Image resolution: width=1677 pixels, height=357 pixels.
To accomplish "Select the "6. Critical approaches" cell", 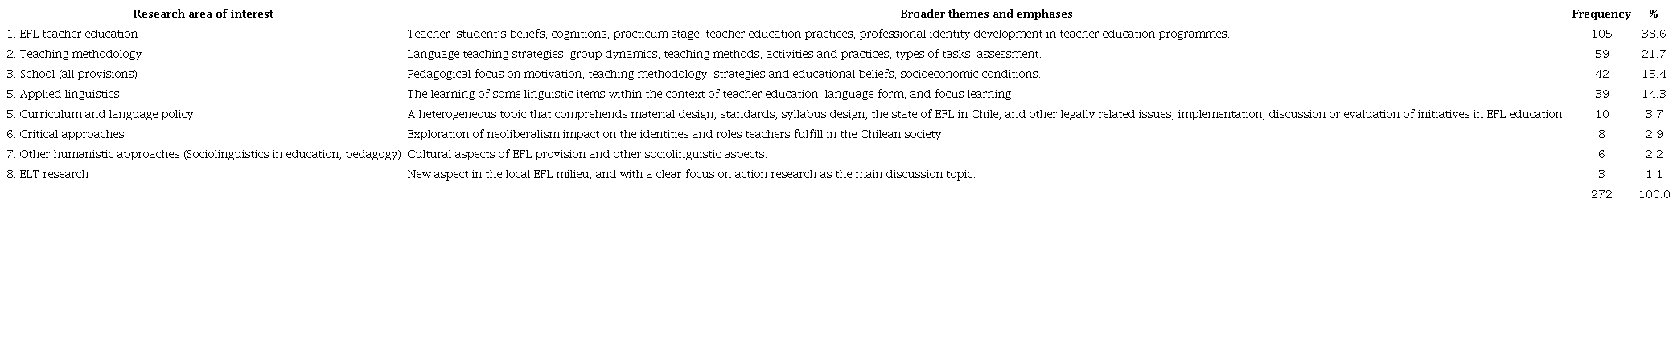I will [x=65, y=134].
